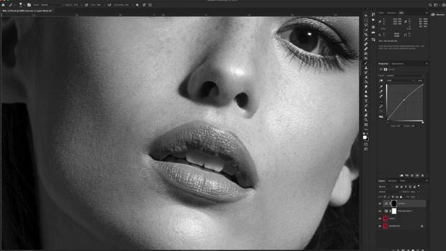Screen dimensions: 446x251
Task: Hide the Background layer
Action: (380, 226)
